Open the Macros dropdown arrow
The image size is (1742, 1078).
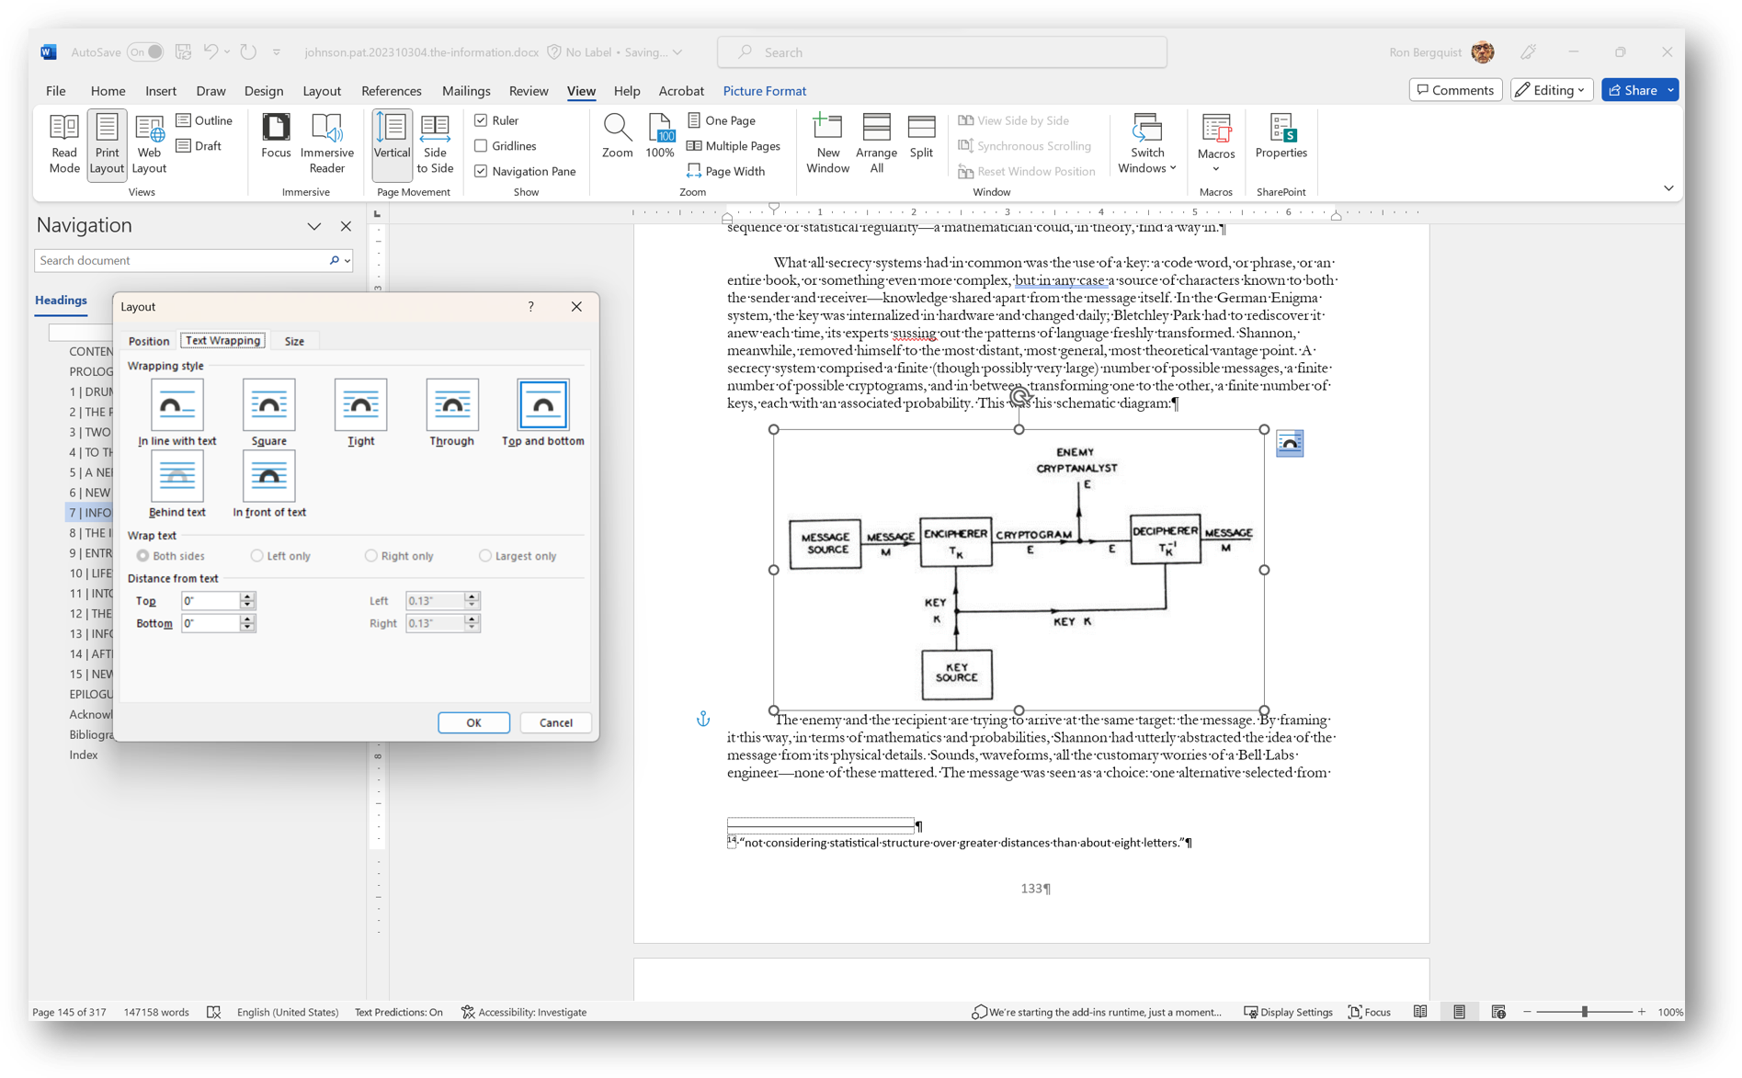[x=1215, y=168]
